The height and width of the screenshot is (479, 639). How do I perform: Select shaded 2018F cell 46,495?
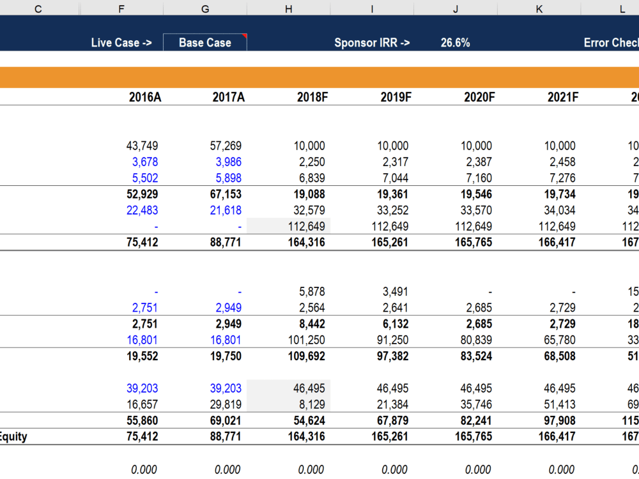tap(289, 388)
